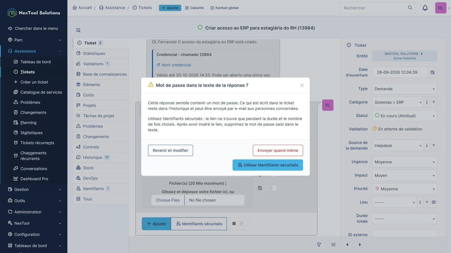Open the Impact dropdown
The width and height of the screenshot is (451, 253).
coord(404,175)
